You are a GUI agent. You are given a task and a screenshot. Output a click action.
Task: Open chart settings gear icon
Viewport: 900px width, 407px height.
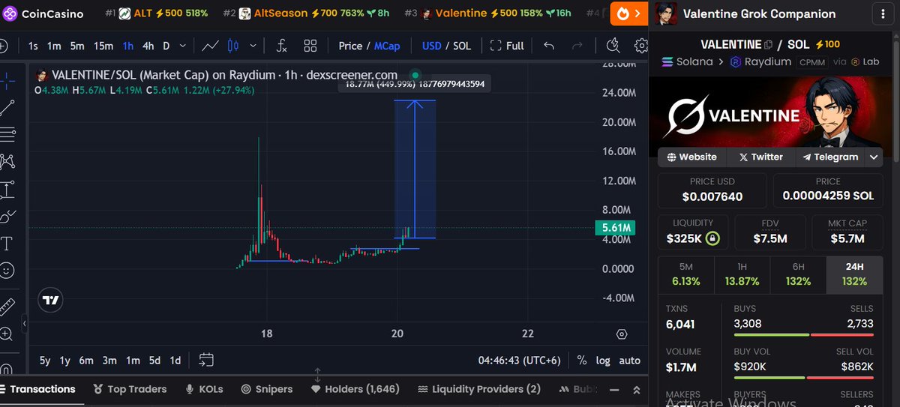click(641, 46)
